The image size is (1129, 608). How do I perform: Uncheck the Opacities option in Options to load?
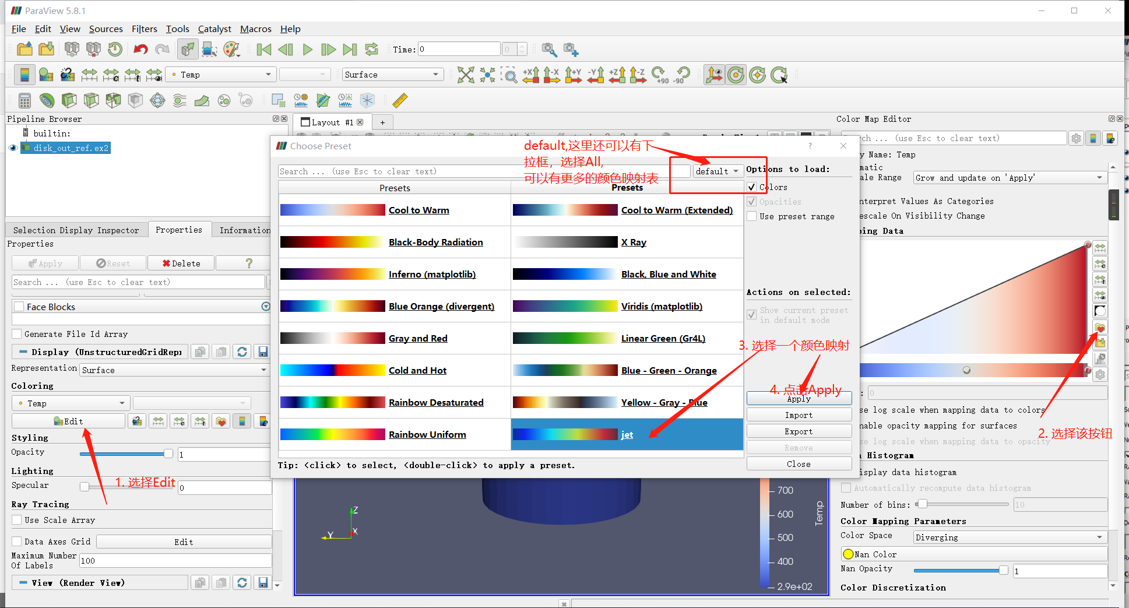coord(752,202)
